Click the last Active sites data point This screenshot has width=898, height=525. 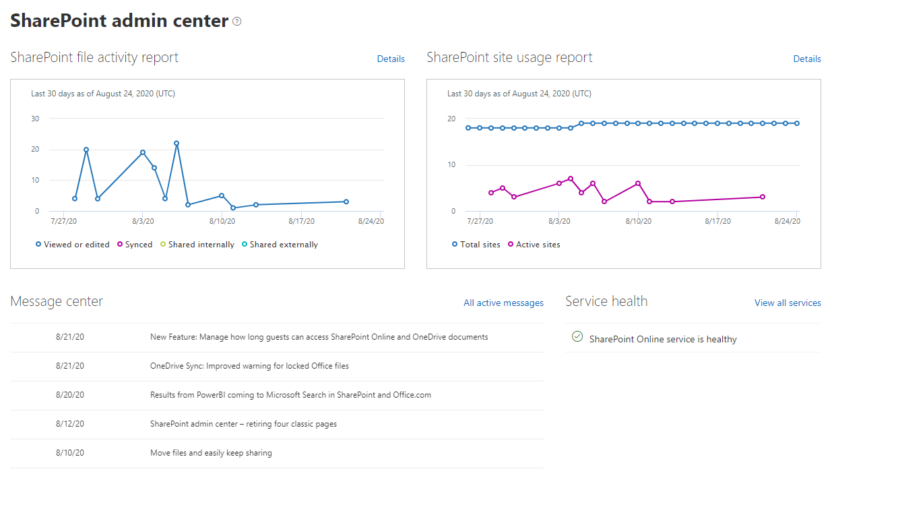pos(763,197)
